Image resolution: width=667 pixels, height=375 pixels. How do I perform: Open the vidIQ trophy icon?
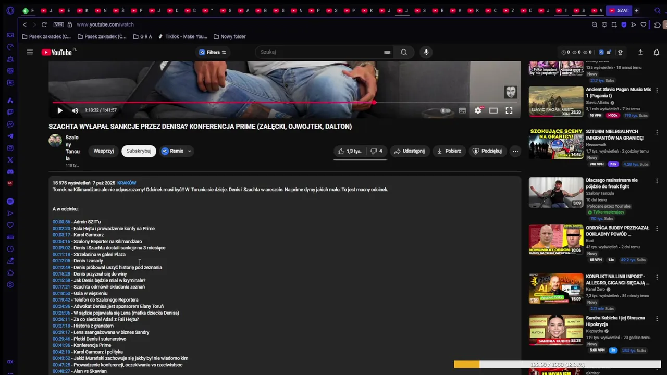(620, 52)
